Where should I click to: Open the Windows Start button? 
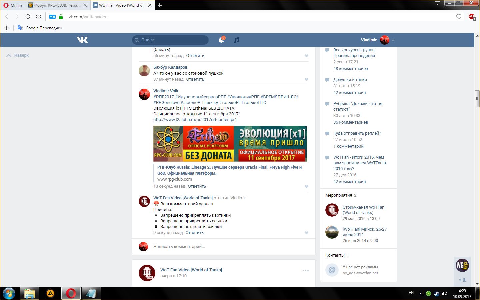coord(9,293)
